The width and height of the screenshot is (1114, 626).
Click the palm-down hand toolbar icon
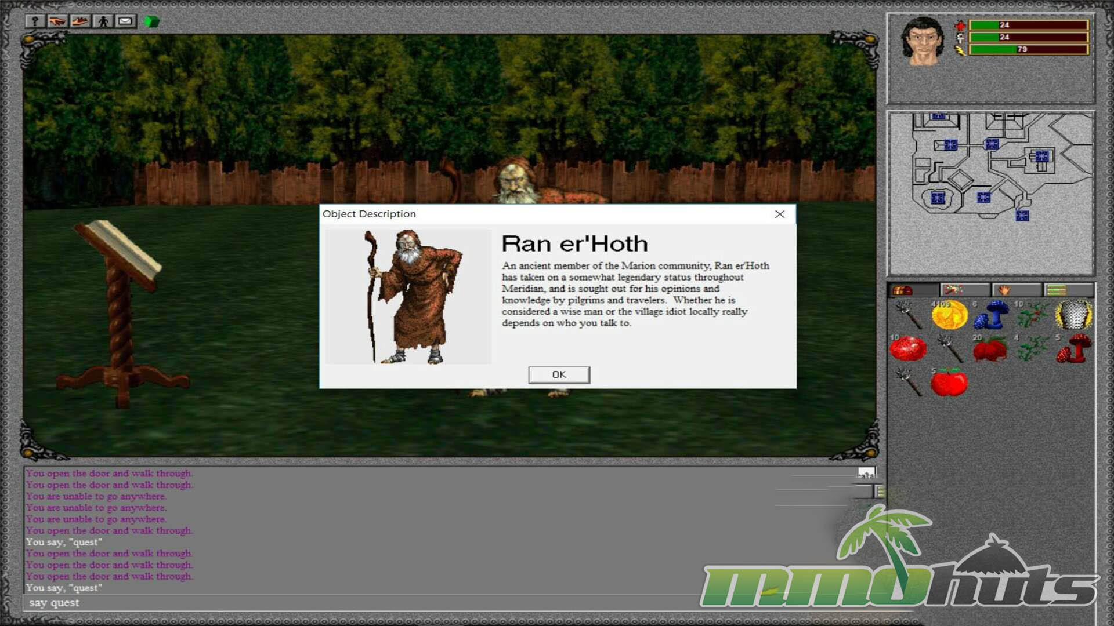point(57,21)
